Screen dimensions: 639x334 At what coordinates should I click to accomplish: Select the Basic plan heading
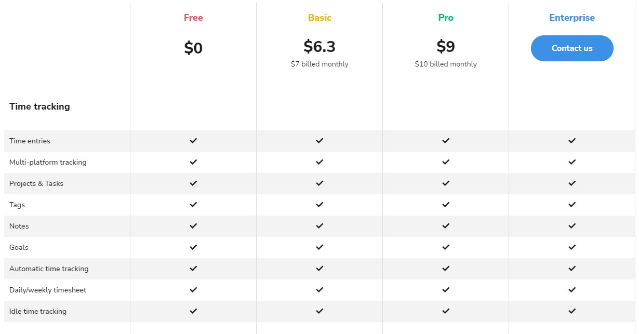coord(319,18)
